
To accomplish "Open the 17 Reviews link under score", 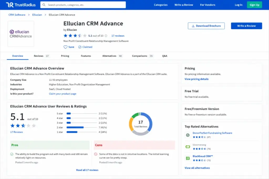I will coord(17,132).
